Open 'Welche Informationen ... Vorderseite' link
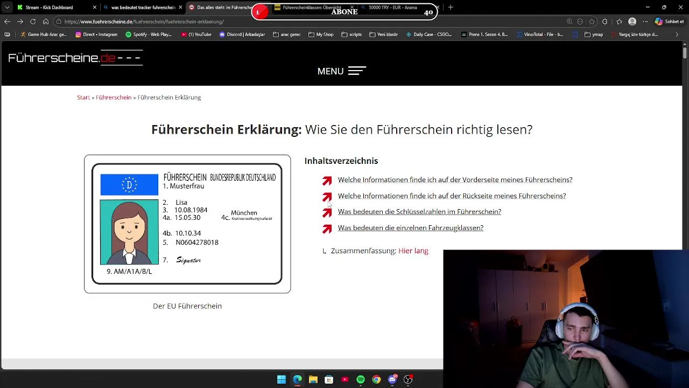Viewport: 689px width, 388px height. click(455, 180)
